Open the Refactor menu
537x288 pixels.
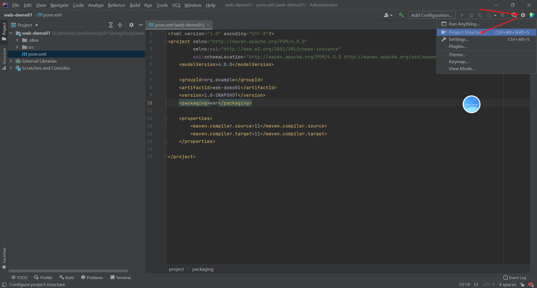coord(117,5)
